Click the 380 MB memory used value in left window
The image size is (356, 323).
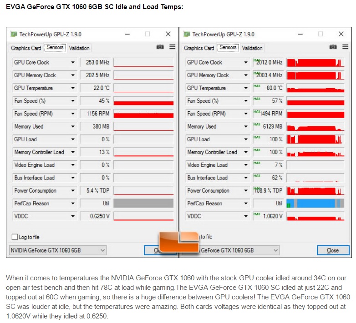click(x=95, y=126)
